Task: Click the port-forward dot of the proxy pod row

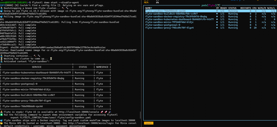Action: pos(217,28)
